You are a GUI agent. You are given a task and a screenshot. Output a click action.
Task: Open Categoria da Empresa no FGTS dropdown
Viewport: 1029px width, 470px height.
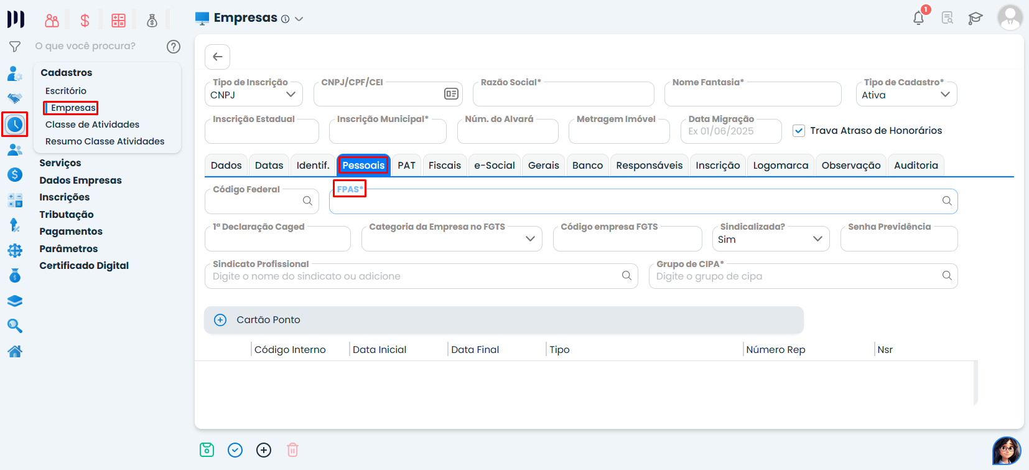click(451, 240)
